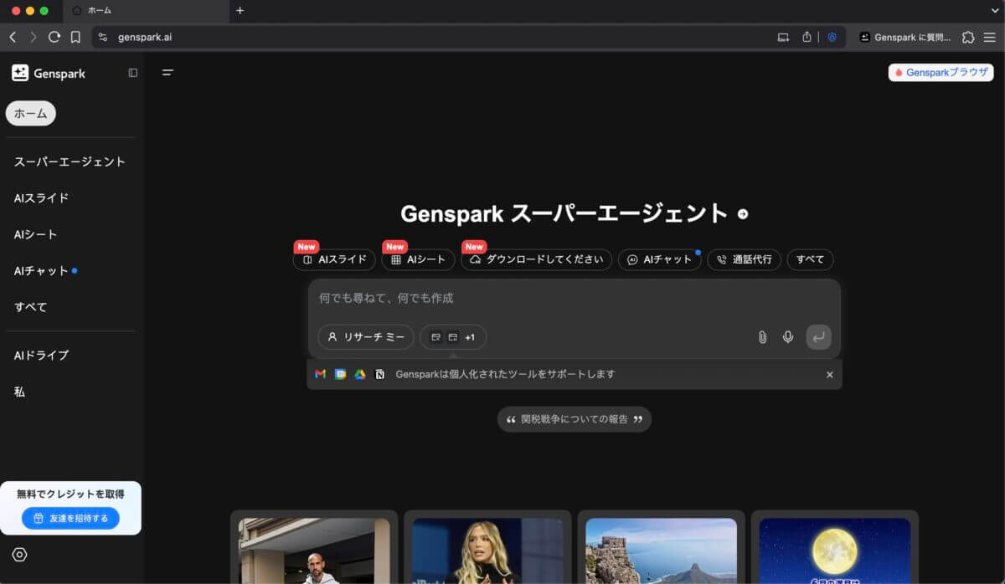1005x584 pixels.
Task: Click the Notion icon in the banner
Action: 380,374
